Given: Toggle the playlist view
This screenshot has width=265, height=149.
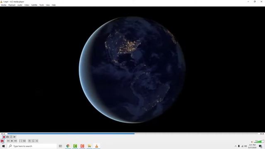Looking at the screenshot, I should coord(29,141).
